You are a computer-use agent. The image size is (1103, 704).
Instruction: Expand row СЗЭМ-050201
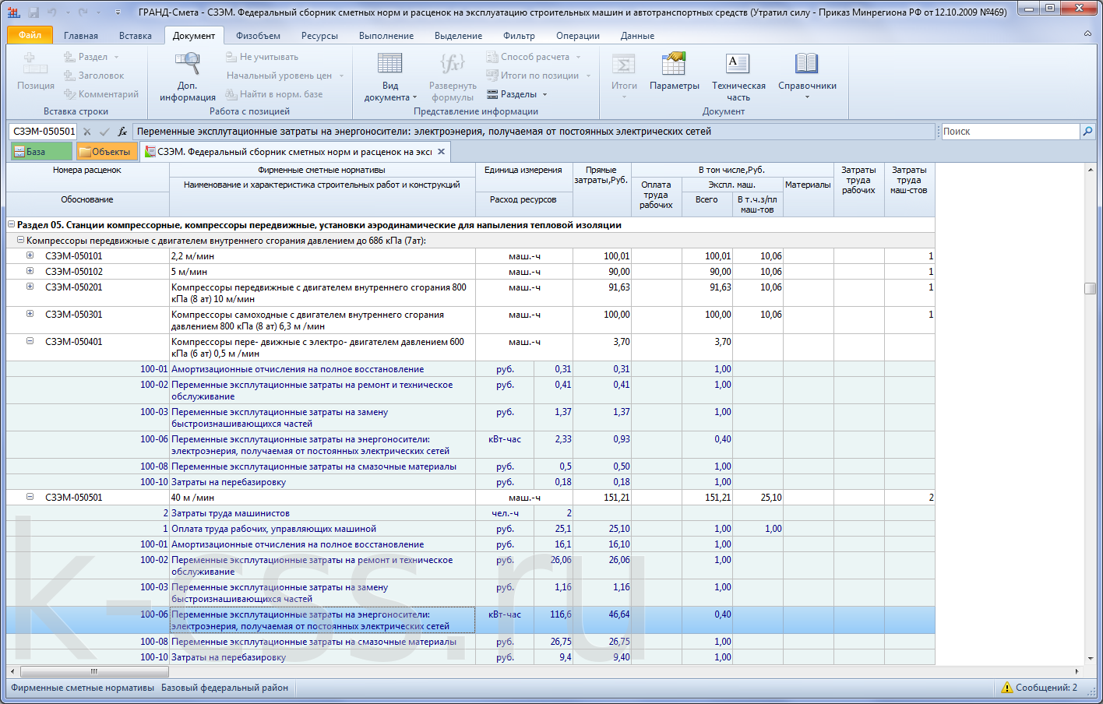[x=30, y=287]
